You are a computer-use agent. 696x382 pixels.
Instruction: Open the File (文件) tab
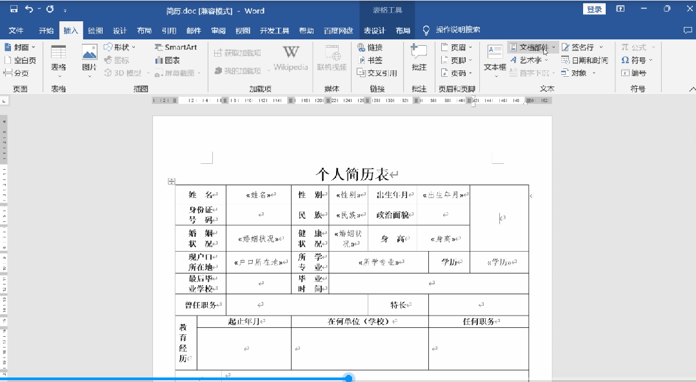click(15, 30)
